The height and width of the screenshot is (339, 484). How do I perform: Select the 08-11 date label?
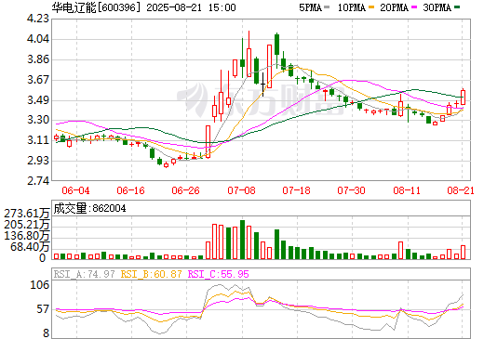(407, 190)
